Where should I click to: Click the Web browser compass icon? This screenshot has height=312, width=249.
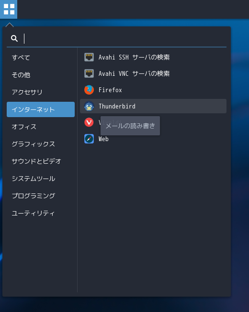89,139
